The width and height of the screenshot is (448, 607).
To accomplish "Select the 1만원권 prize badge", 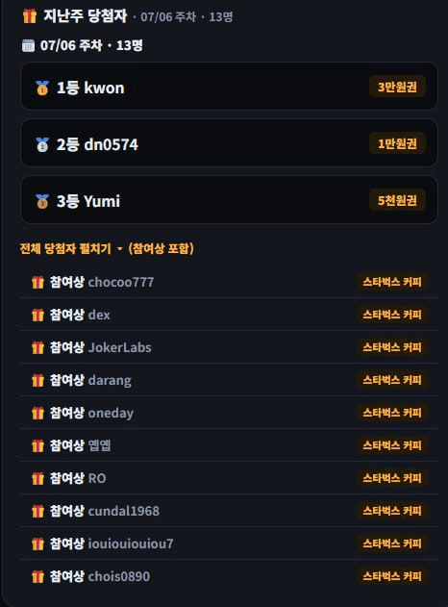I will click(x=397, y=143).
